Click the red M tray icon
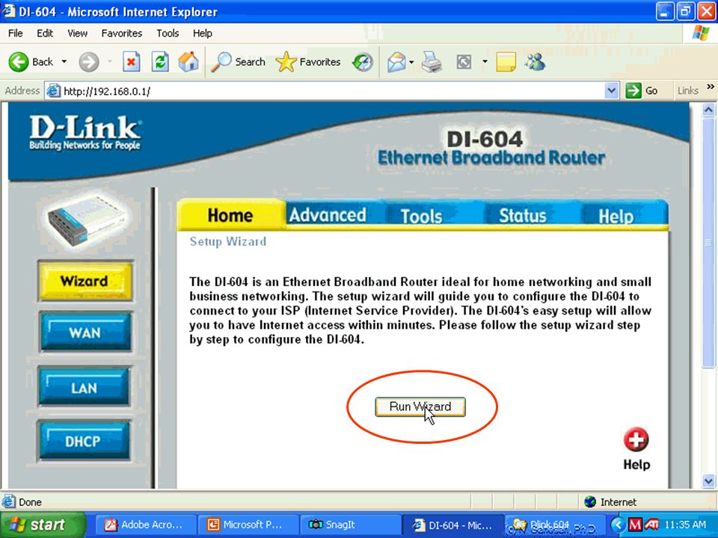This screenshot has width=718, height=538. [x=635, y=525]
